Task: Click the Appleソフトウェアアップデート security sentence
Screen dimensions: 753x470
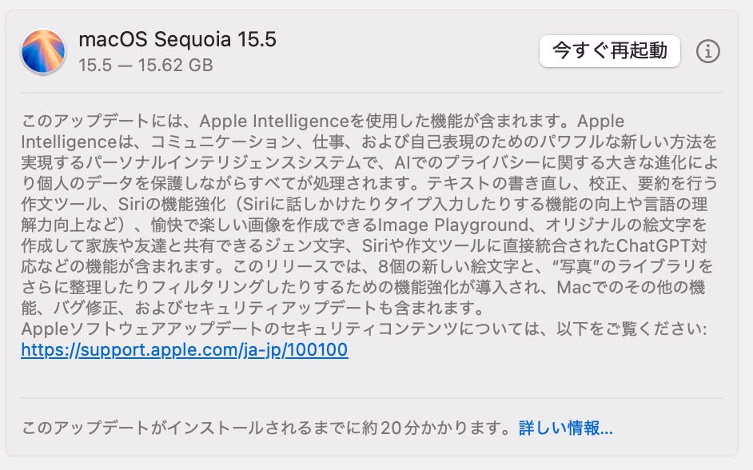Action: [x=364, y=329]
